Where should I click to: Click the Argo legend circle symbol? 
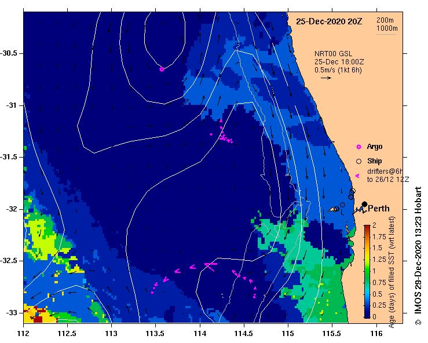[x=359, y=147]
